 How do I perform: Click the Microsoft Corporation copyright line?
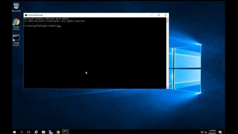[55, 21]
